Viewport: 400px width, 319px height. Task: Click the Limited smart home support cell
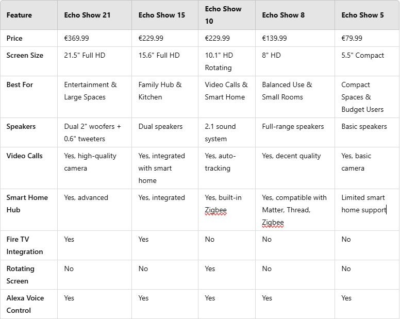click(363, 204)
